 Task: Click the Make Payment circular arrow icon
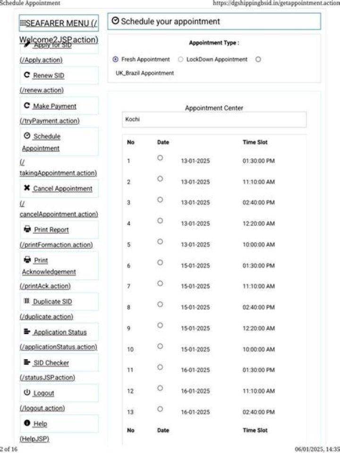(27, 105)
